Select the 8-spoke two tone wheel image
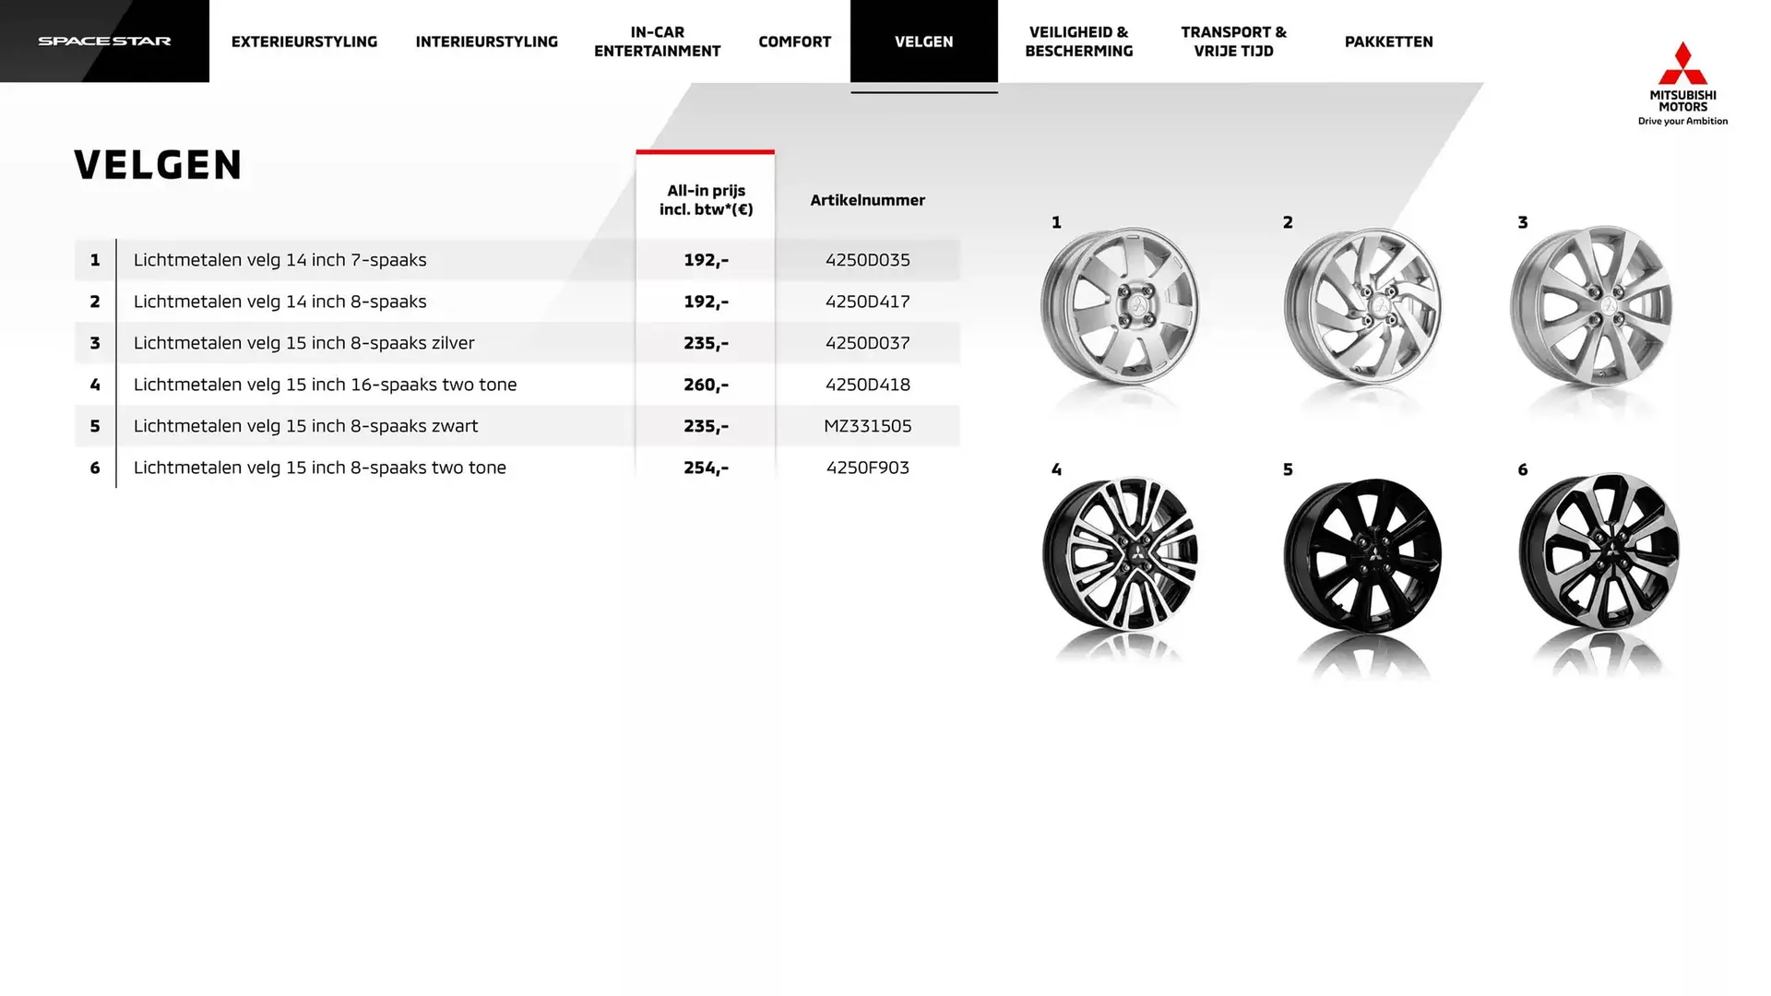The image size is (1771, 996). (x=1599, y=551)
